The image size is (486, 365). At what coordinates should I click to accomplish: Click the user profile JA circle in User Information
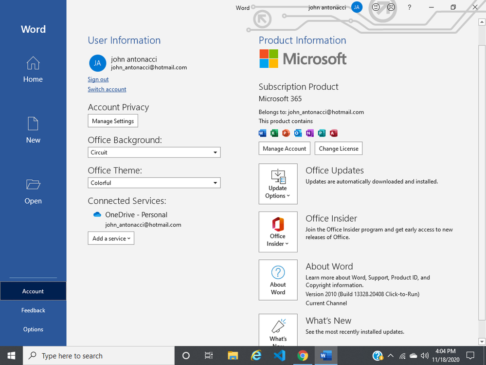(98, 63)
